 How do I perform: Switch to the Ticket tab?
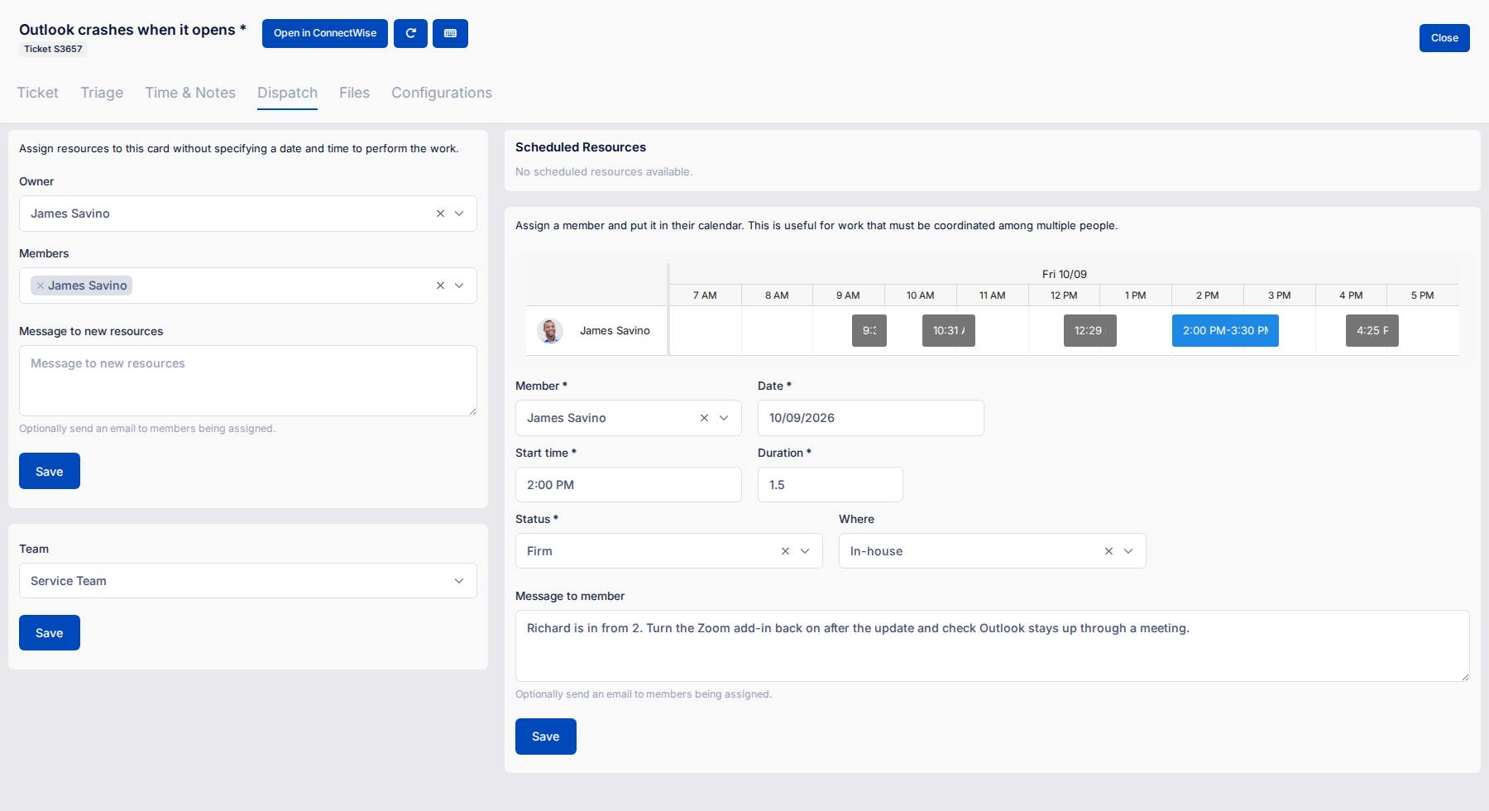click(x=38, y=93)
